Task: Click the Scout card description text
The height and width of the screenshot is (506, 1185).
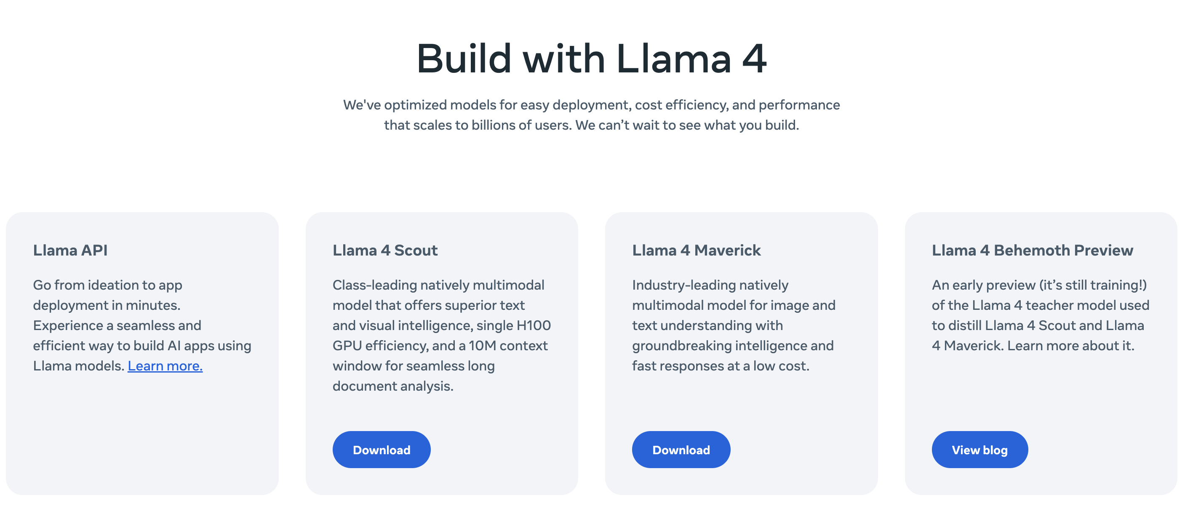Action: click(x=442, y=336)
